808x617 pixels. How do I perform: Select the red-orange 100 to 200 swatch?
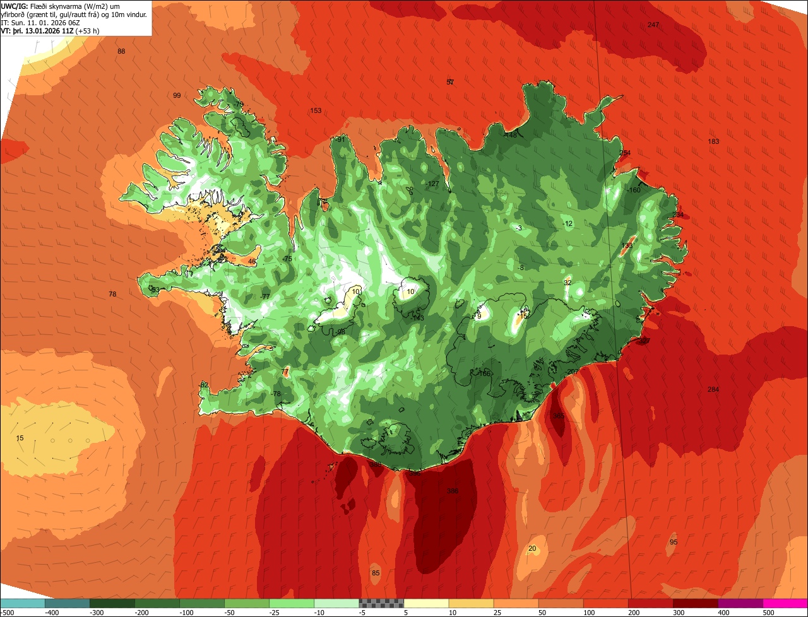605,603
